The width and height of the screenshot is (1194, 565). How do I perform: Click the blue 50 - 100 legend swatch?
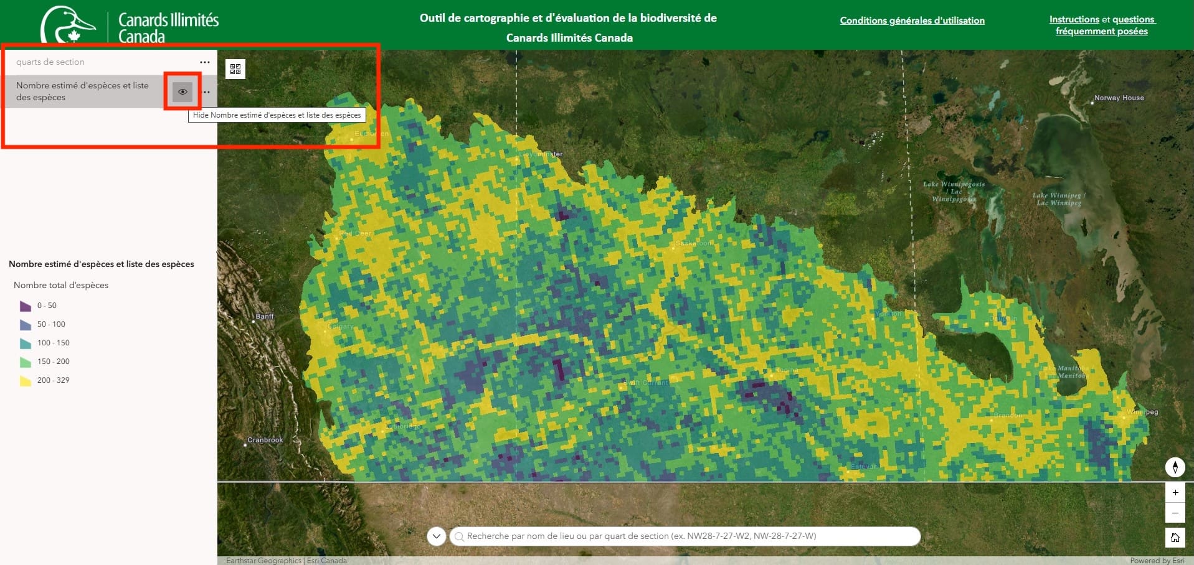(x=26, y=324)
